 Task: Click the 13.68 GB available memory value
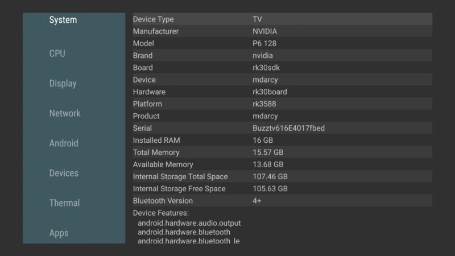(268, 164)
